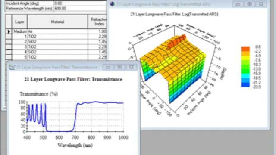Select layer 4 SiO2 material cell
This screenshot has width=276, height=155.
[57, 52]
